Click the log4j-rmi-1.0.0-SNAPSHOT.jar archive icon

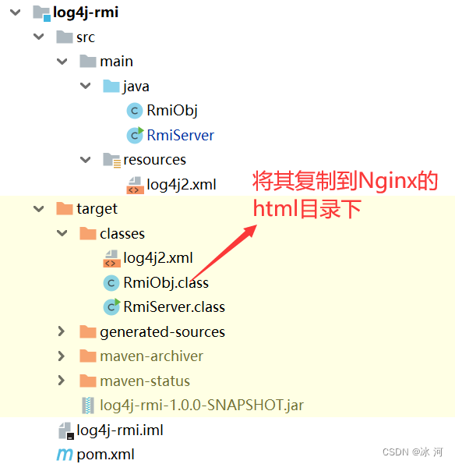pyautogui.click(x=88, y=405)
